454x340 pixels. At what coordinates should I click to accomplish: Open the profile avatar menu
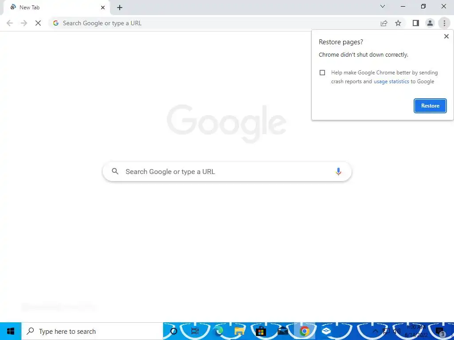[430, 23]
